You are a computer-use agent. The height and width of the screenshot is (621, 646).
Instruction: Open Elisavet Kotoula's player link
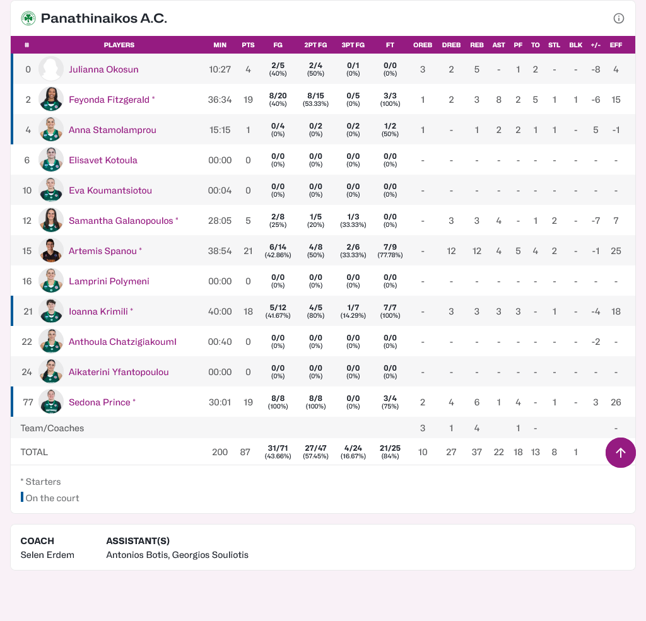click(103, 160)
